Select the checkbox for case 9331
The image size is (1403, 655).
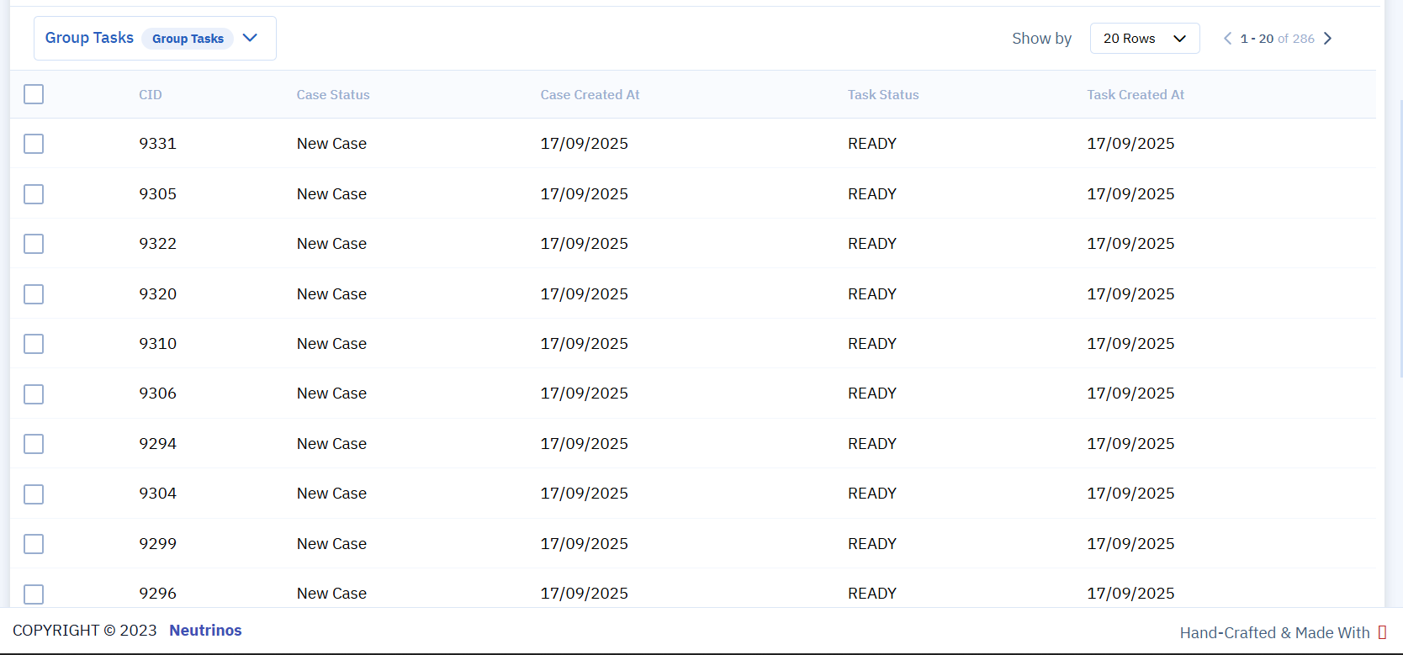pos(34,144)
